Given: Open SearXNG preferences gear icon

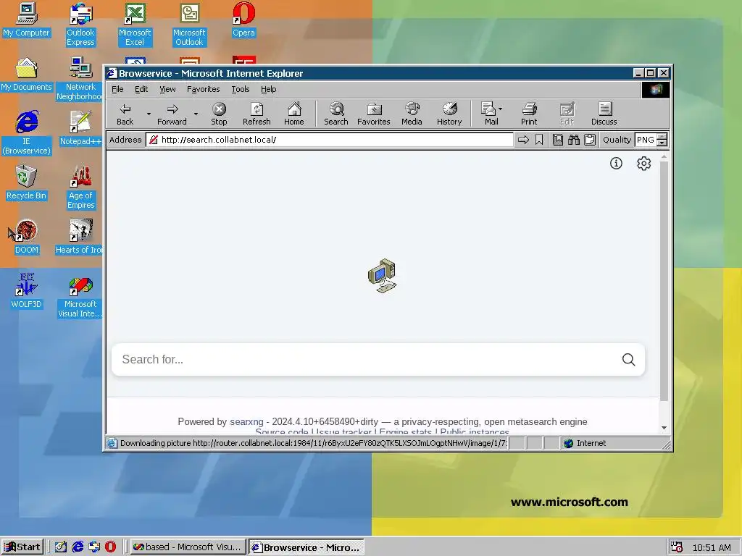Looking at the screenshot, I should pos(643,163).
